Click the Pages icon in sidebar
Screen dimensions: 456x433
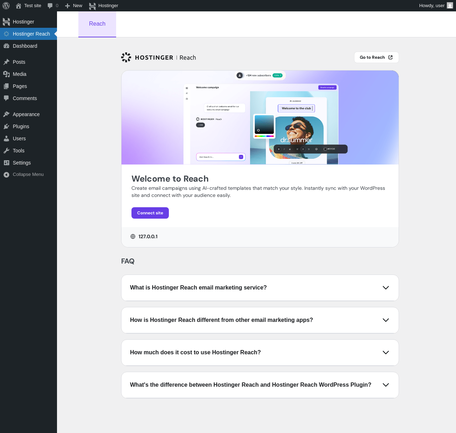point(6,86)
